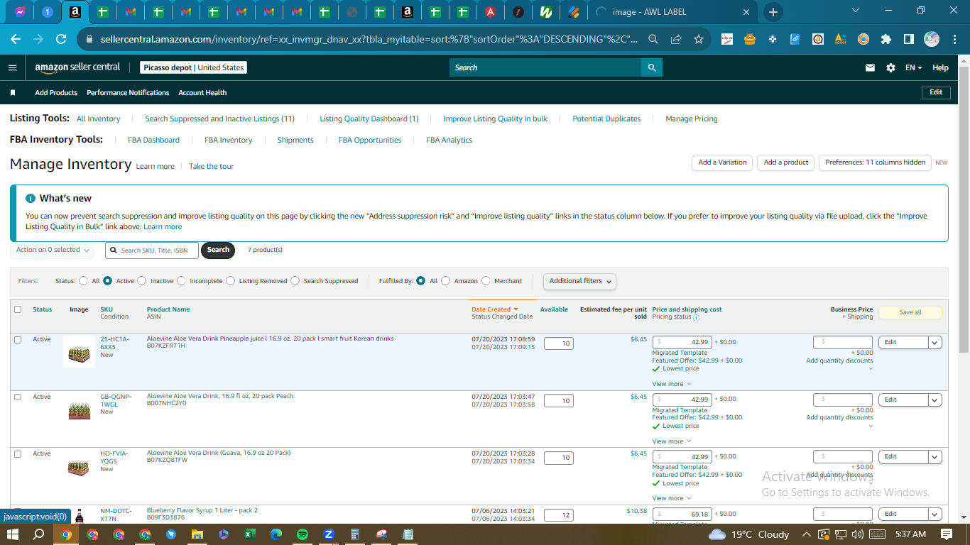Click the Amazon Seller Central logo
Screen dimensions: 970x545
[77, 67]
